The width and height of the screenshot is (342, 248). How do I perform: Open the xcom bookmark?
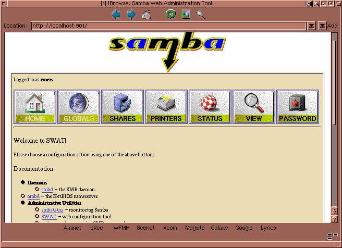coord(170,228)
